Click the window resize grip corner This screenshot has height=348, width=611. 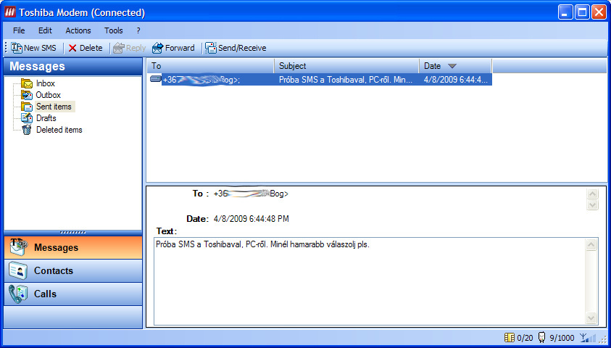(603, 339)
